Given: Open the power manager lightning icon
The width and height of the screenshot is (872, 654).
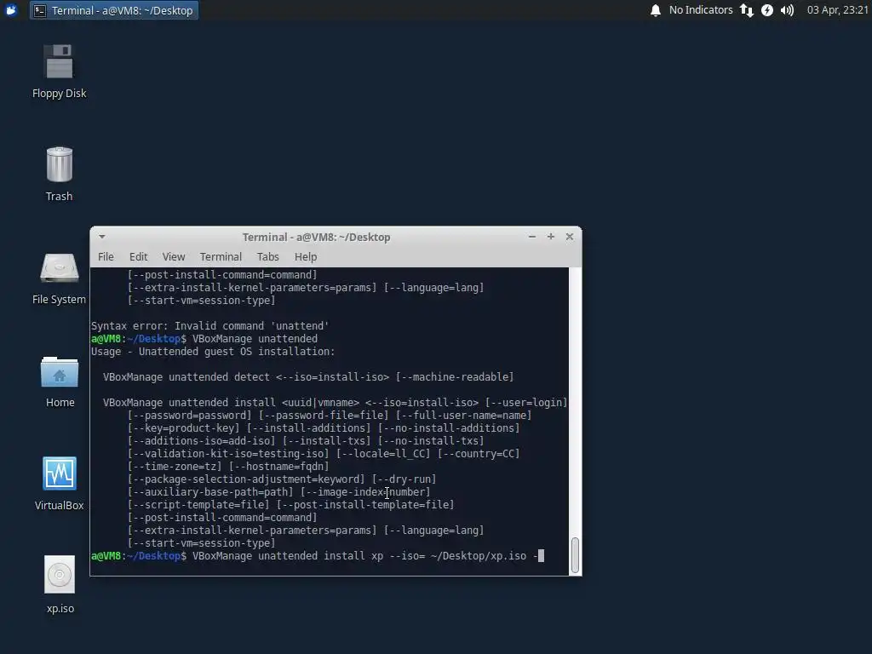Looking at the screenshot, I should point(767,10).
